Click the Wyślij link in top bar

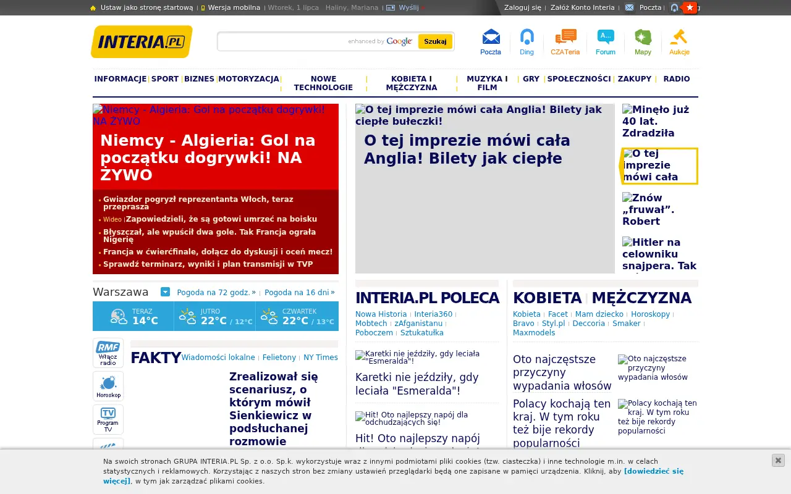click(x=408, y=7)
